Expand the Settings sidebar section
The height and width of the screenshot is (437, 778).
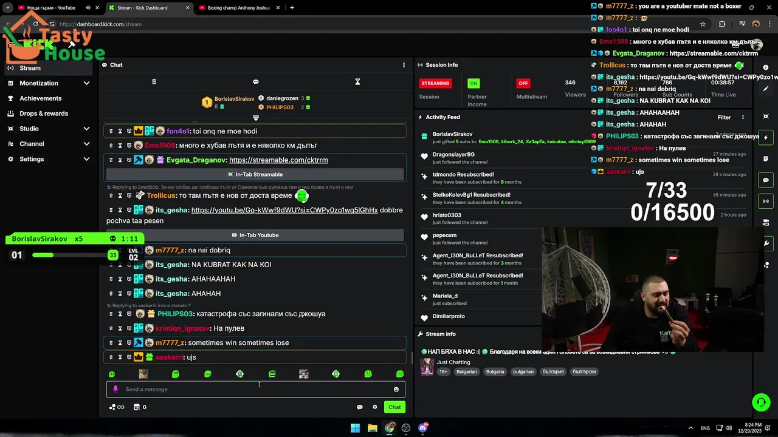click(x=86, y=159)
